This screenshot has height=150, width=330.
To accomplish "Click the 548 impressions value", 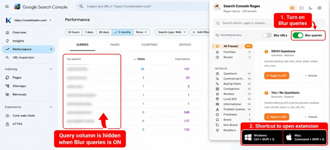I will click(x=187, y=113).
